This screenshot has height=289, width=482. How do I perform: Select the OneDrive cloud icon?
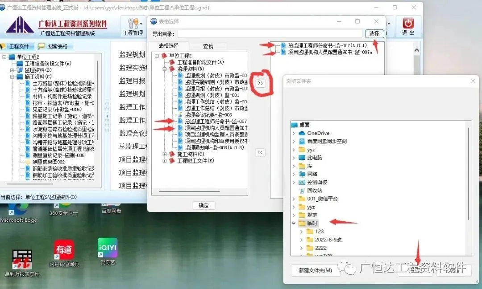pyautogui.click(x=302, y=133)
